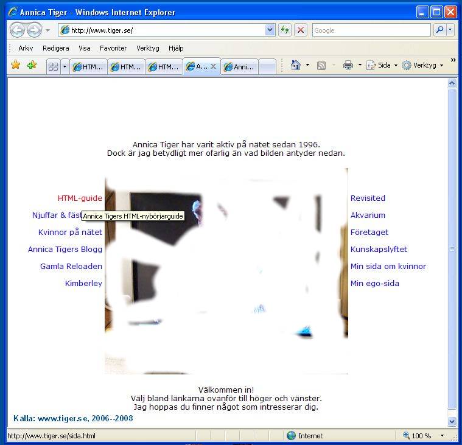Expand the address bar history dropdown
The width and height of the screenshot is (462, 445).
(270, 30)
